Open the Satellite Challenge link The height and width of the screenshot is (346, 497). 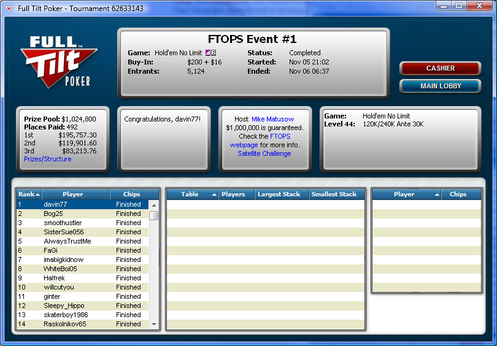click(264, 153)
